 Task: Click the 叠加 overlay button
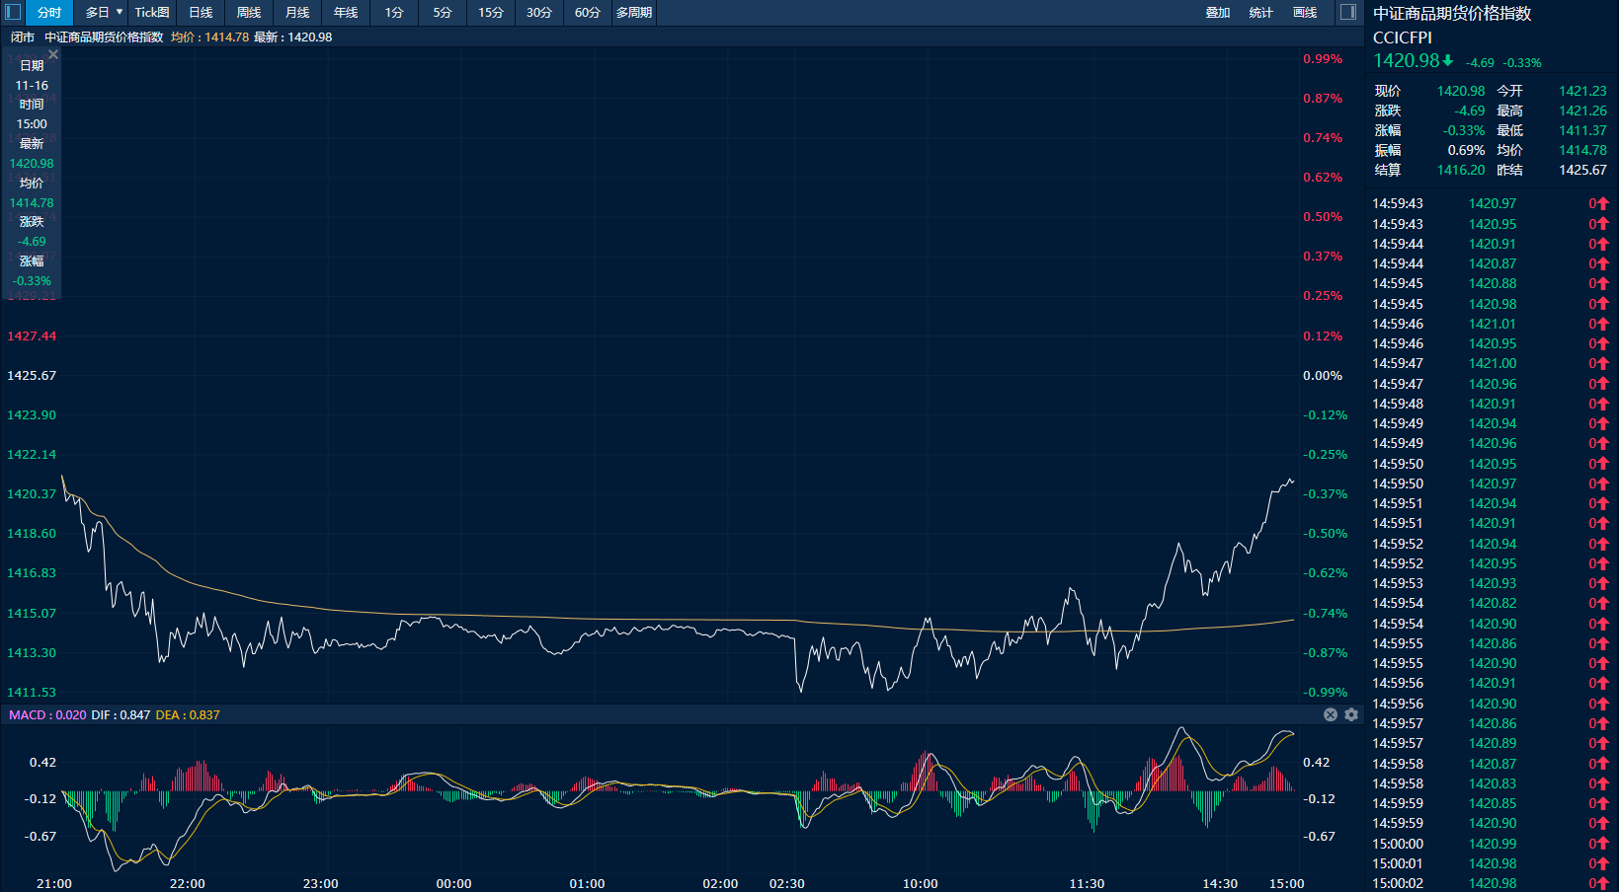coord(1218,13)
